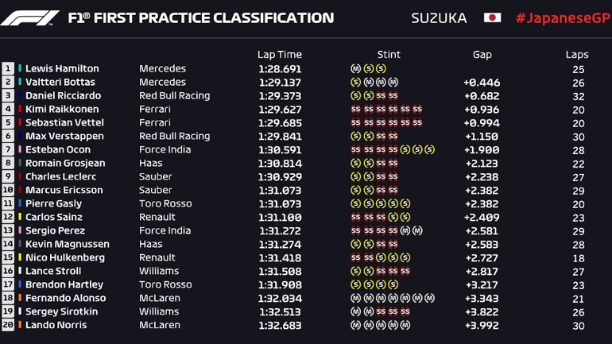Image resolution: width=612 pixels, height=344 pixels.
Task: Open the #JapaneseGP hashtag
Action: pos(557,17)
